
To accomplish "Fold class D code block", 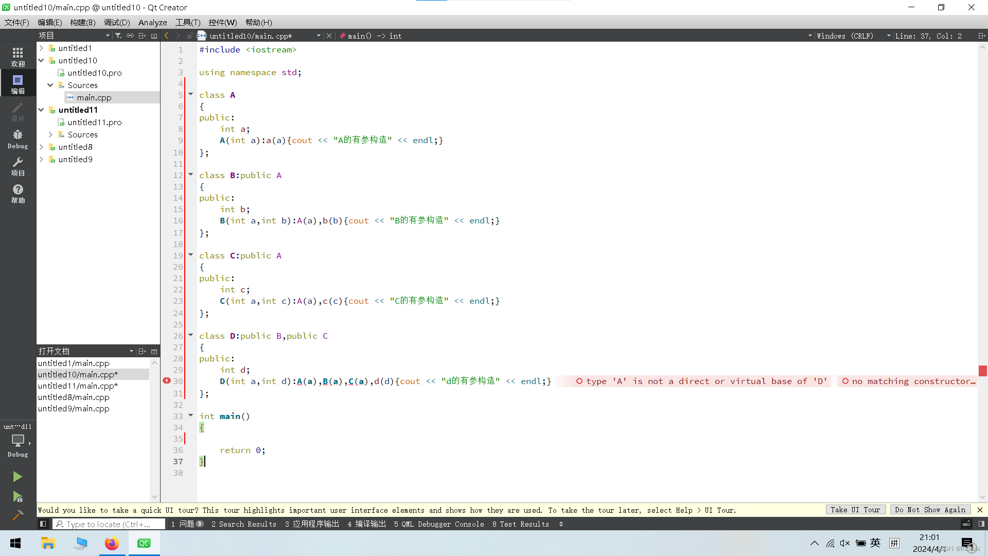I will coord(190,335).
